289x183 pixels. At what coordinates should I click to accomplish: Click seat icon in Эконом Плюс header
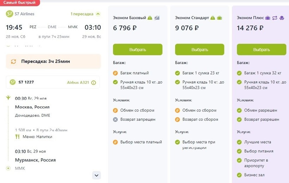[x=282, y=18]
